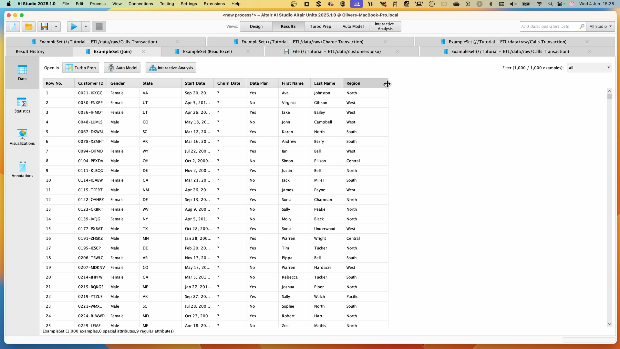Expand the save button dropdown arrow
The height and width of the screenshot is (349, 620).
coord(56,26)
